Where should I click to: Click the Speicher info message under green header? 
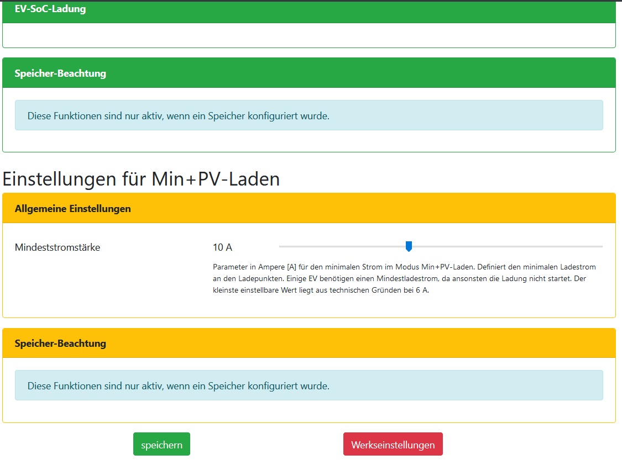coord(309,115)
